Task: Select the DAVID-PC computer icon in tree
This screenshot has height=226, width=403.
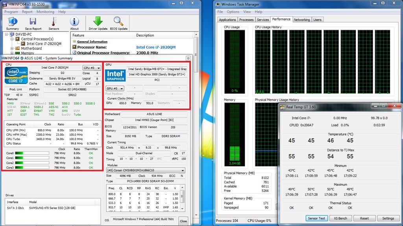Action: (12, 35)
